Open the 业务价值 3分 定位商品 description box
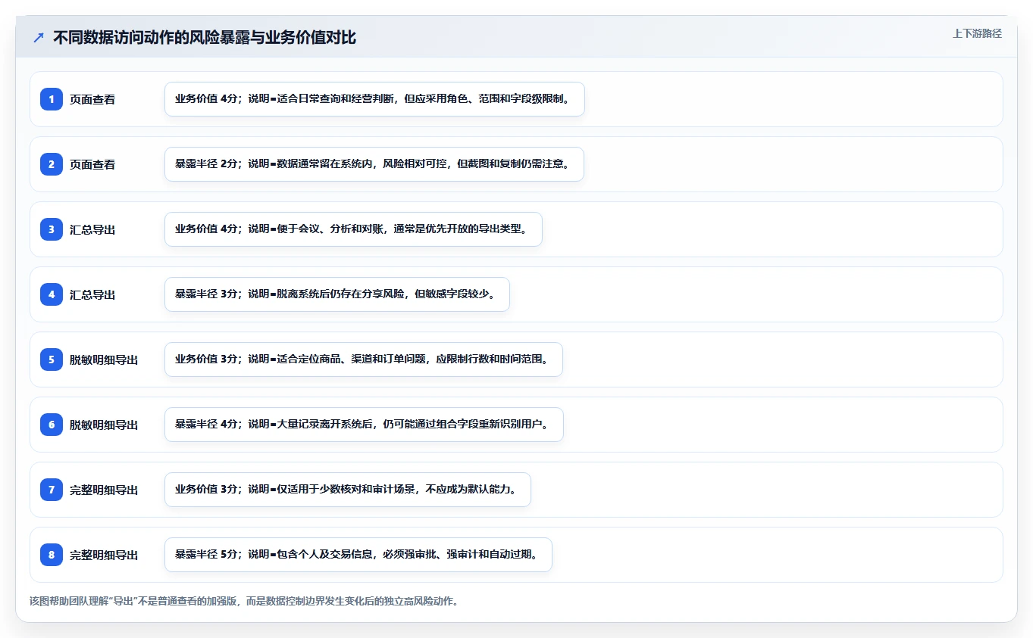Screen dimensions: 1033x638 point(364,359)
